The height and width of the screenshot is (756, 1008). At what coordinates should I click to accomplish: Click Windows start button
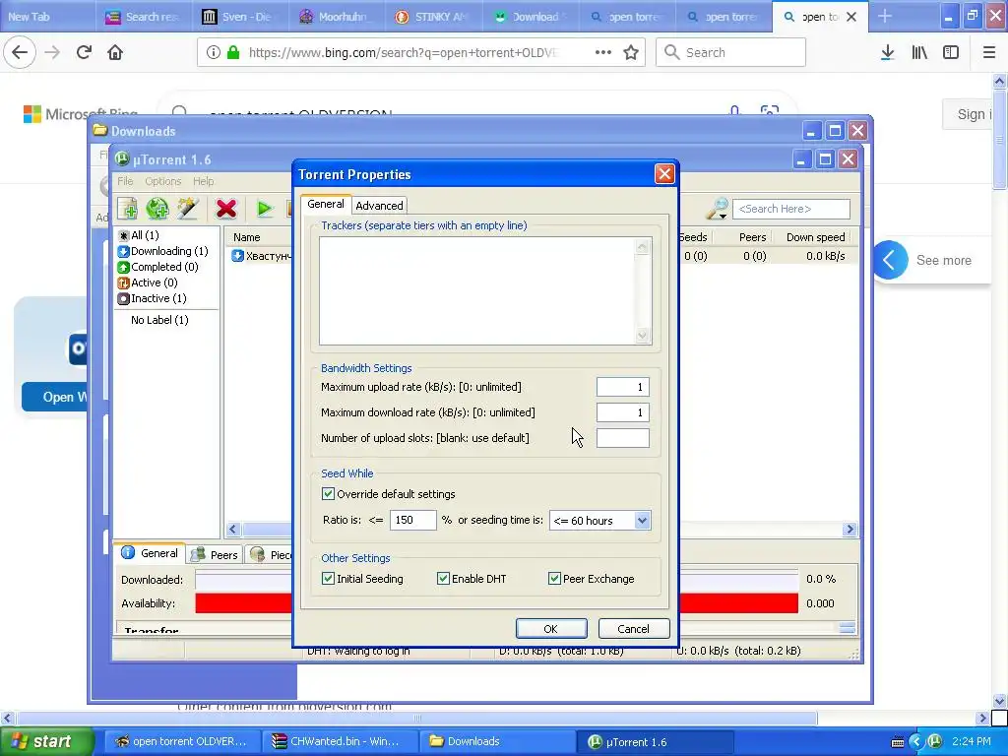tap(46, 741)
